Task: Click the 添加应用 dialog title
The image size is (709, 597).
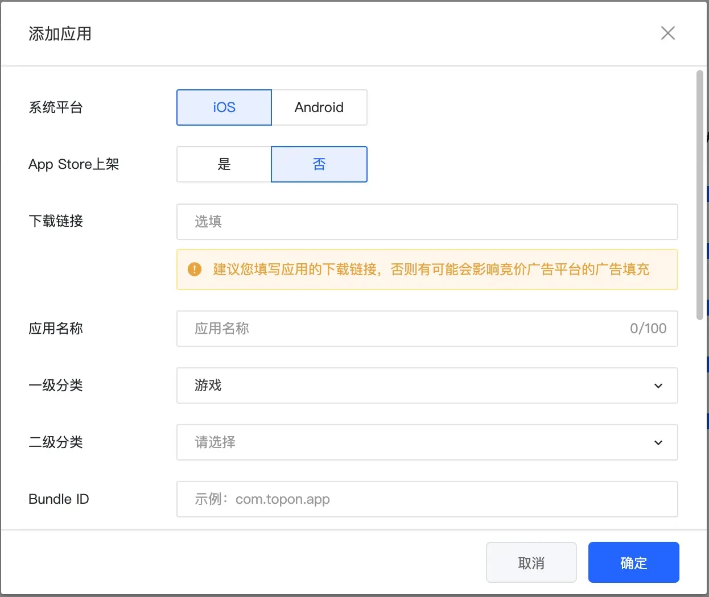Action: point(59,34)
